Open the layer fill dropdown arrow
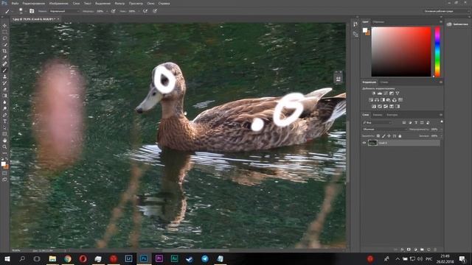472x265 pixels. point(441,136)
